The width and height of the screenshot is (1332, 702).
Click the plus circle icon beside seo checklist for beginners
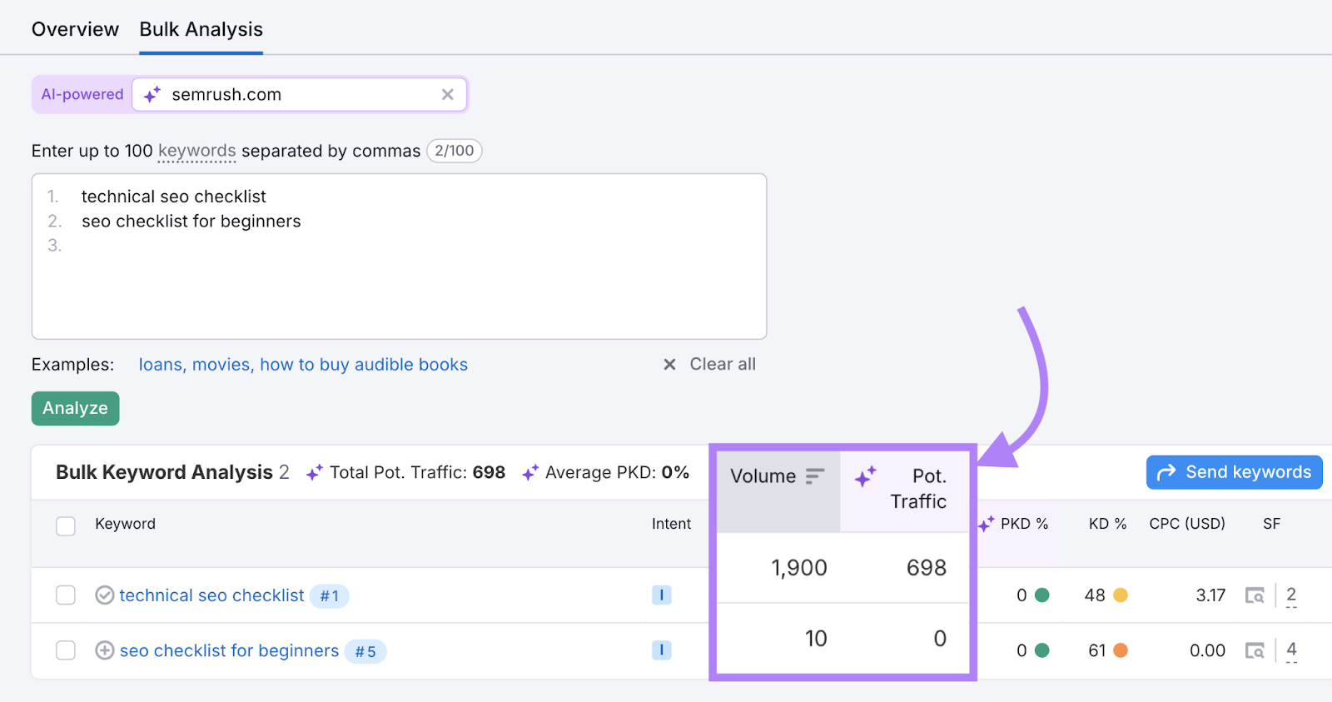tap(105, 650)
